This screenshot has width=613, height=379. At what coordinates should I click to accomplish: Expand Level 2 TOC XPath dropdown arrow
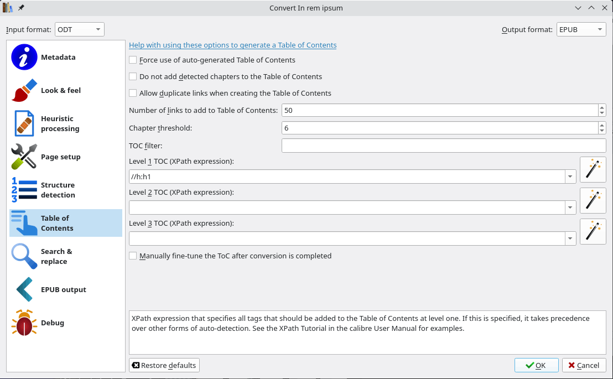pos(570,207)
